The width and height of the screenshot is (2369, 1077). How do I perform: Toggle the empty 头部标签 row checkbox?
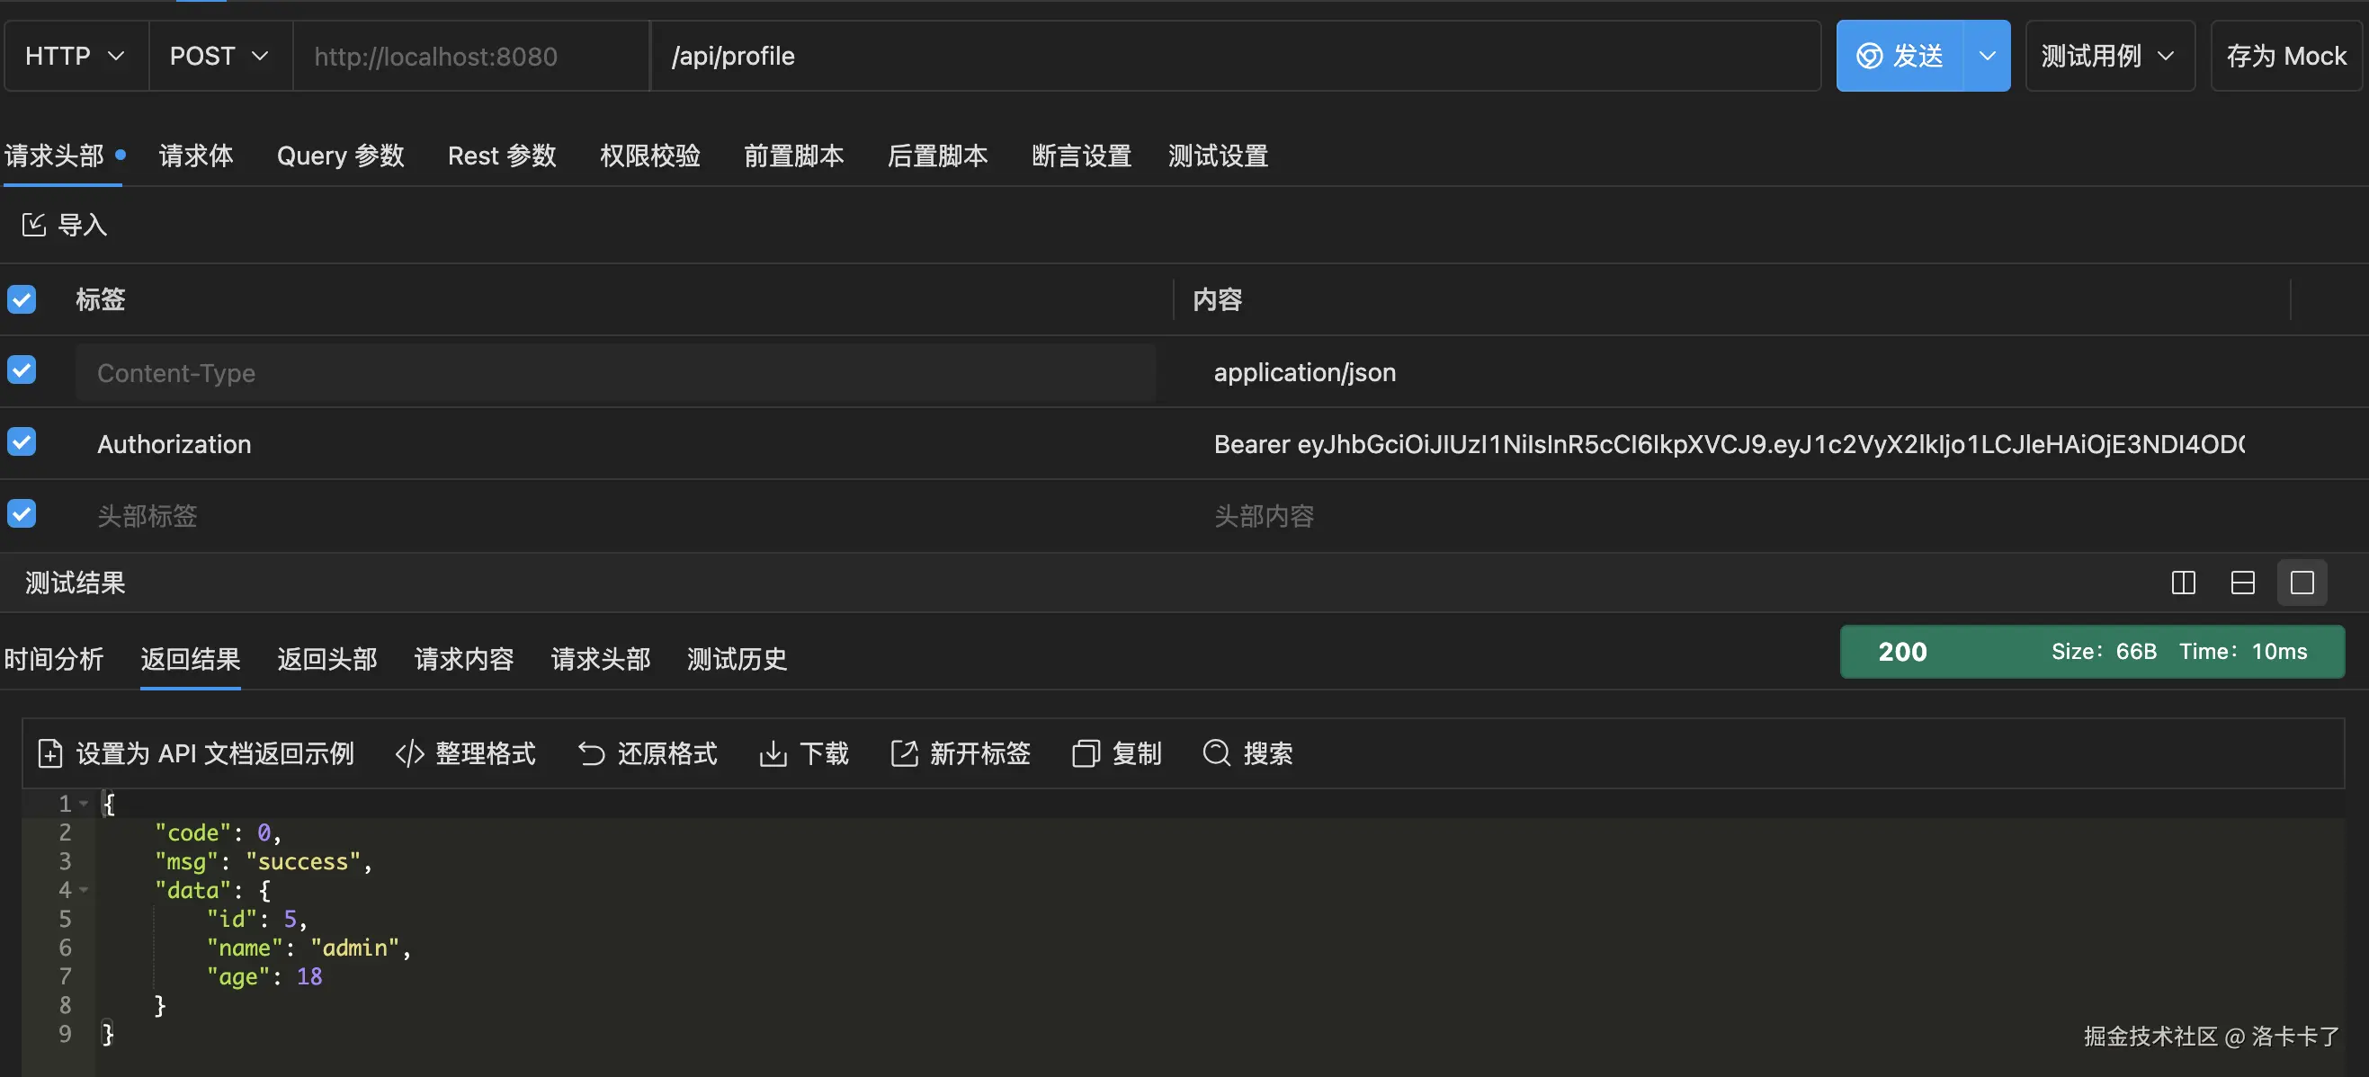(x=22, y=513)
